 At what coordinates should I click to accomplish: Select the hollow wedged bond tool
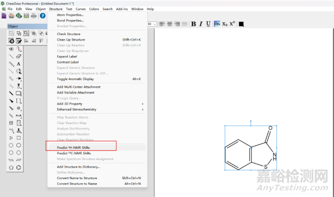(11, 108)
